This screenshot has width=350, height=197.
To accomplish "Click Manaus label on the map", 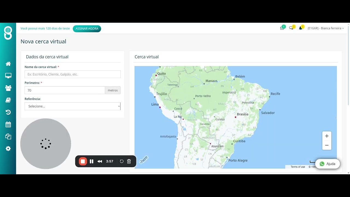I will 211,81.
